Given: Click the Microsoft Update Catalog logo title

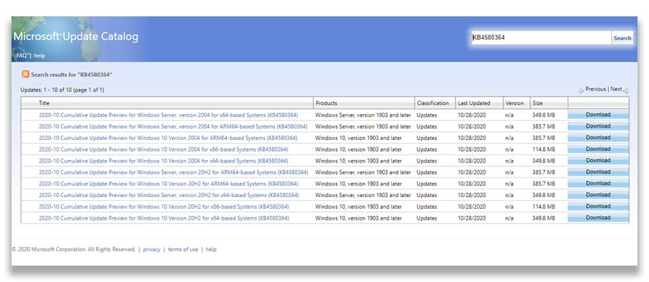Looking at the screenshot, I should (x=76, y=37).
